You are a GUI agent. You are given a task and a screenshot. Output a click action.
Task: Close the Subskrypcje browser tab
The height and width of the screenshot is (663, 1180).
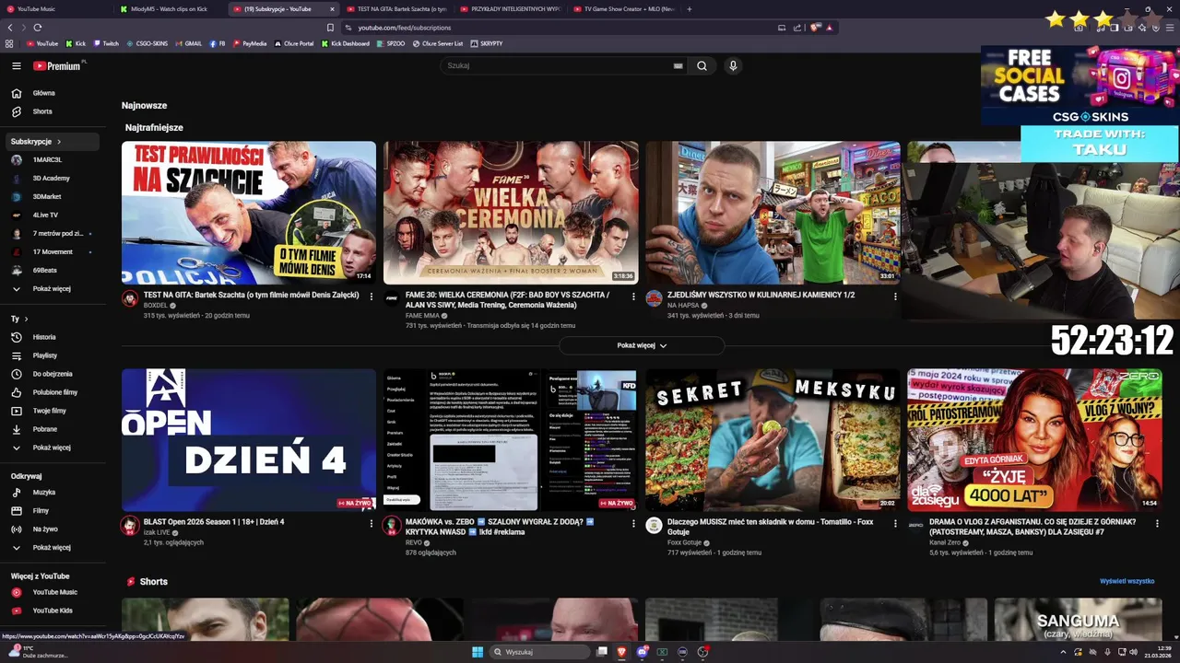pos(333,8)
